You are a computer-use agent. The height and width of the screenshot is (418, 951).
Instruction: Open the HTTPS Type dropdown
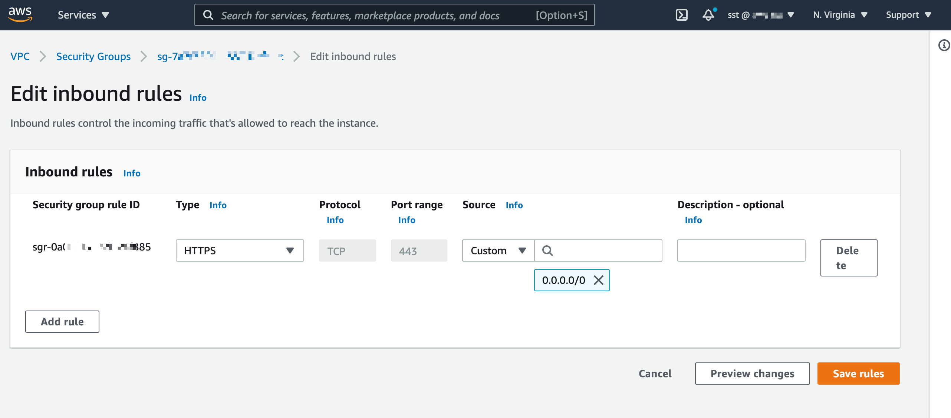(x=239, y=251)
